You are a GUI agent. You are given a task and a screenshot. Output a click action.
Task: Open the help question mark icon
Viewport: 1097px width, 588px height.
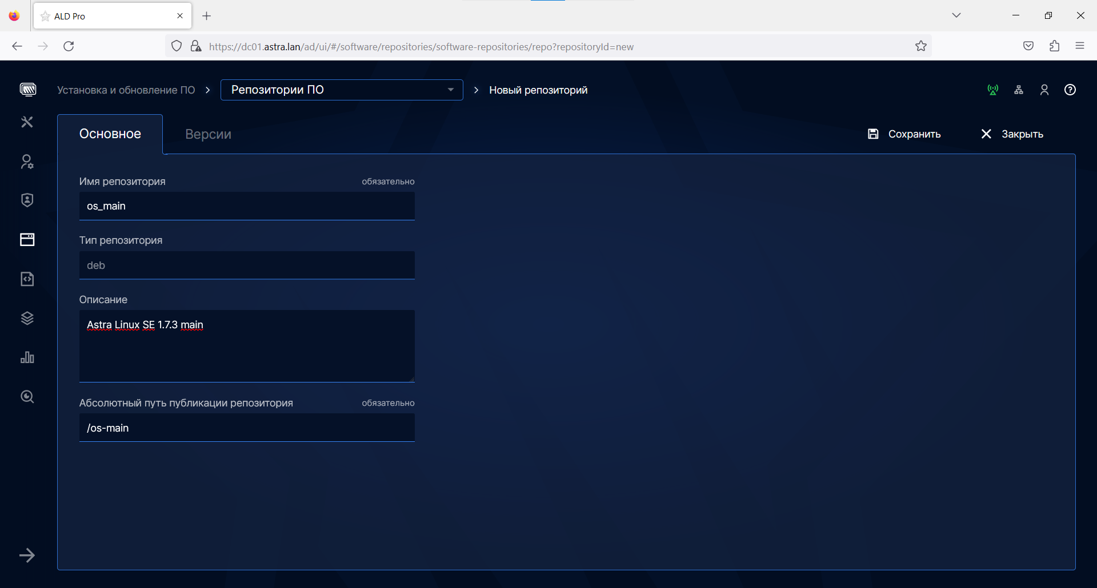click(x=1070, y=90)
